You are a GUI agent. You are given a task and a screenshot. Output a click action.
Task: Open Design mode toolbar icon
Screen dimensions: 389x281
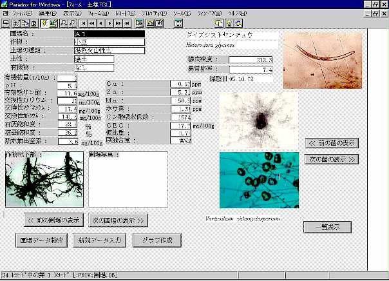(x=53, y=23)
